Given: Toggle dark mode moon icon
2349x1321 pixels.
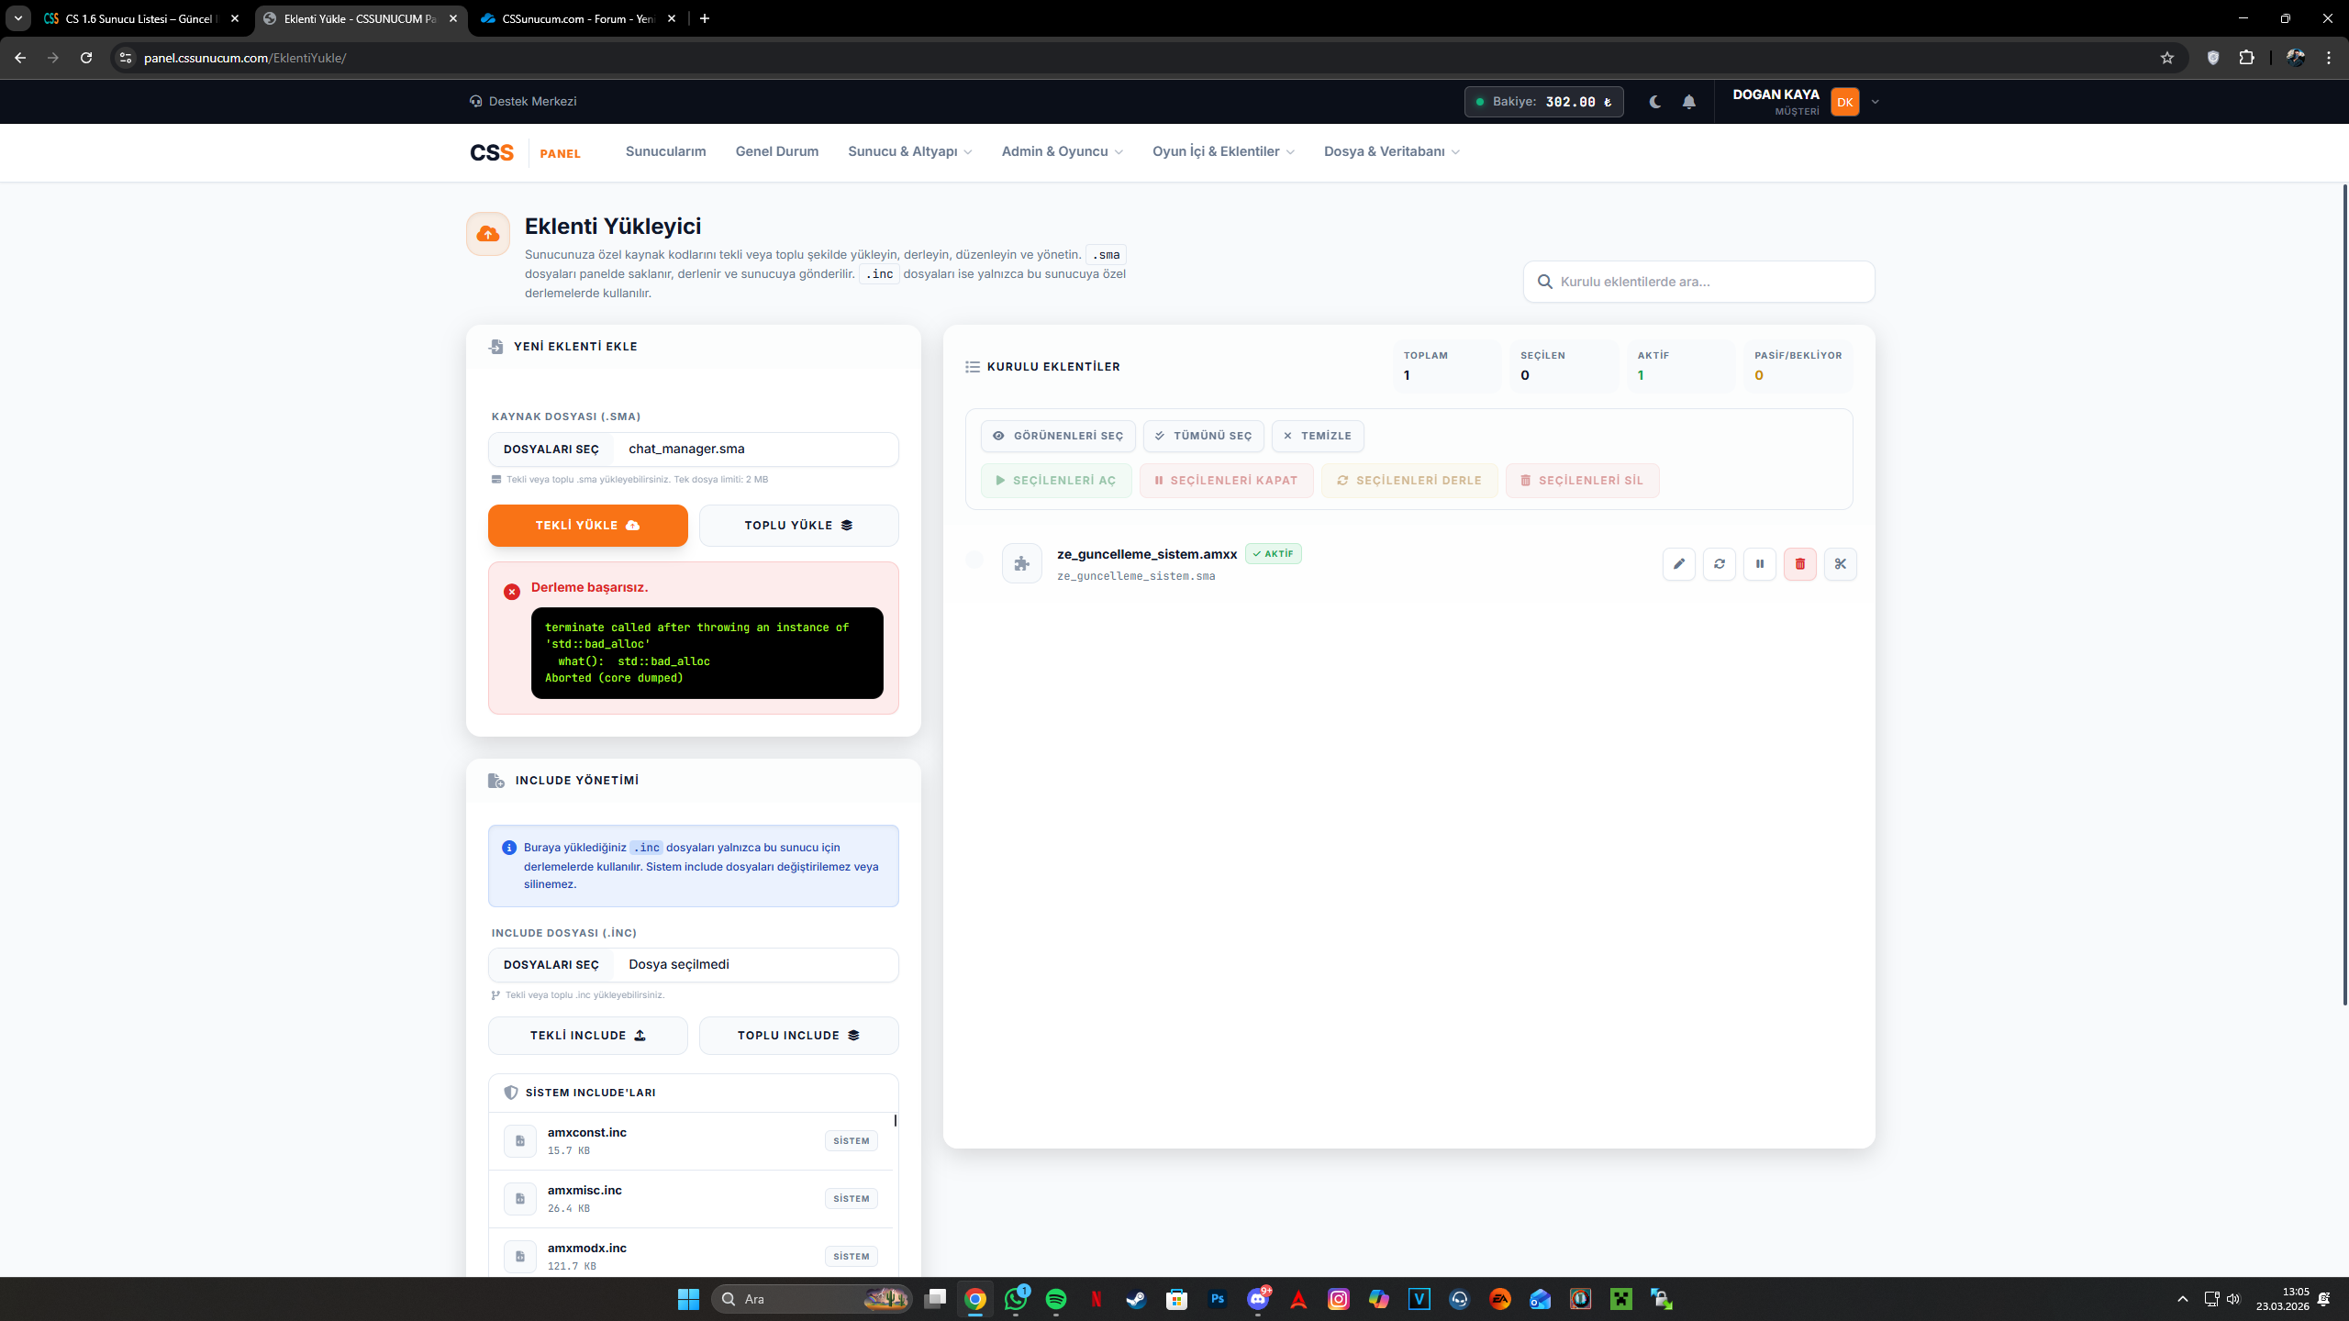Looking at the screenshot, I should [x=1654, y=102].
